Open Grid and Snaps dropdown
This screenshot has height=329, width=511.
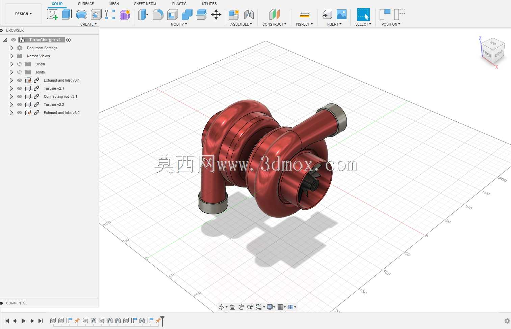[281, 307]
